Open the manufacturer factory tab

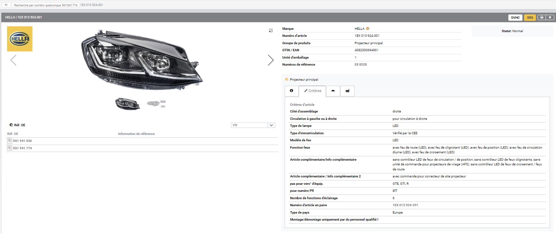tap(347, 91)
